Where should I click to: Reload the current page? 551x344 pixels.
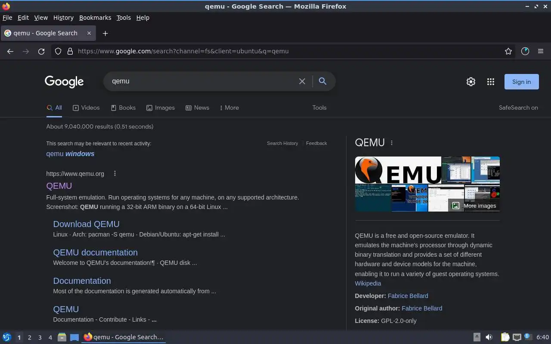click(x=41, y=51)
